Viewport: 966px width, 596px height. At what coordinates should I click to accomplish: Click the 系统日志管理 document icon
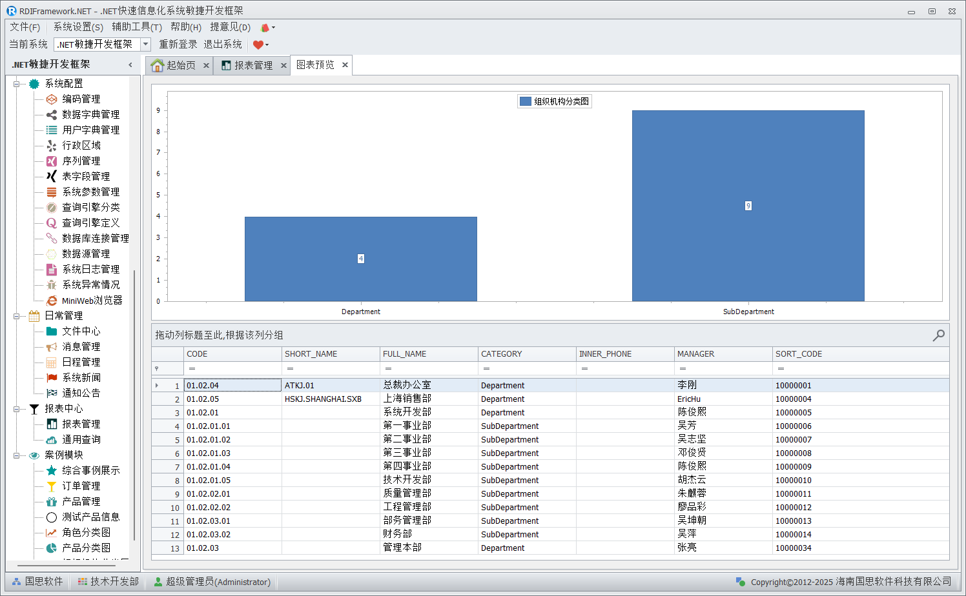coord(52,270)
